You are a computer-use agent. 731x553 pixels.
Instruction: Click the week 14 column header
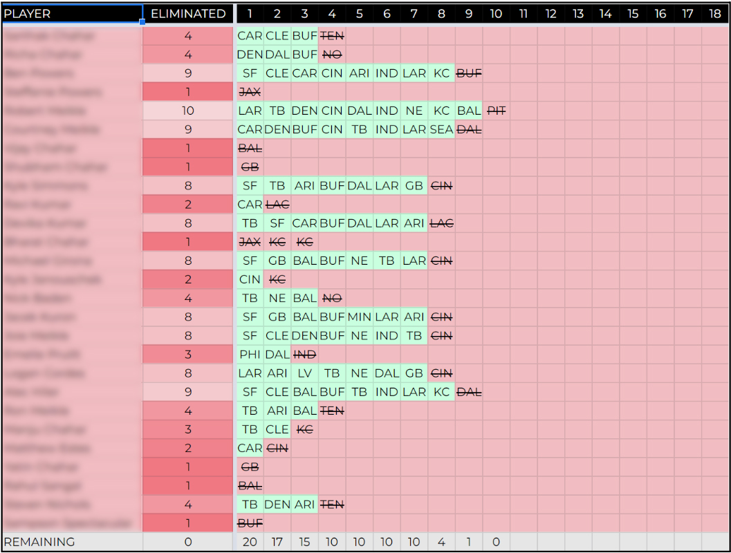606,14
